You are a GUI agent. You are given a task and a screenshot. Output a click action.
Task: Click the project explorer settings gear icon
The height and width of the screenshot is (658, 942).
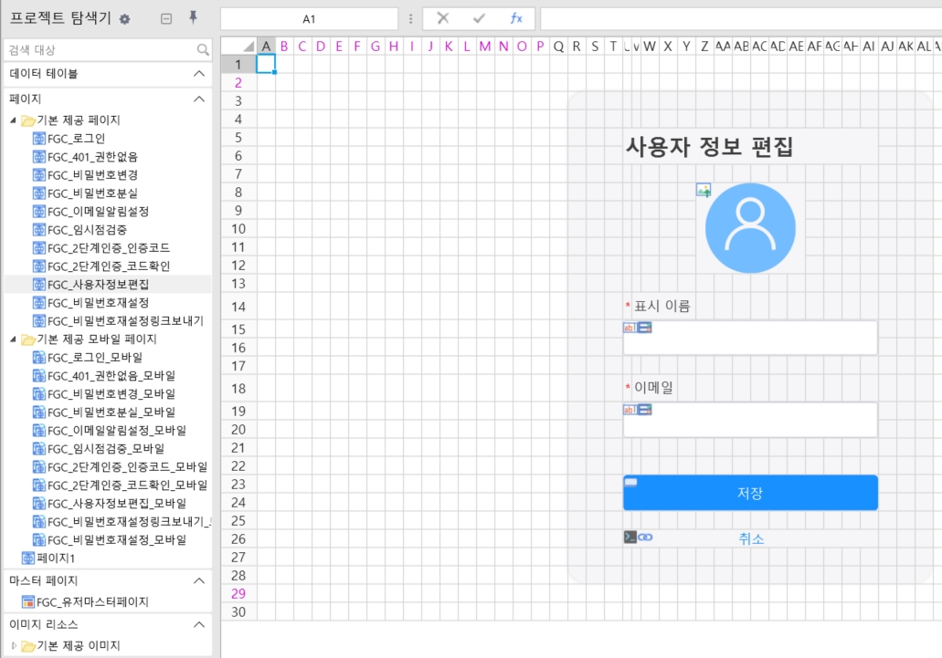(x=125, y=19)
